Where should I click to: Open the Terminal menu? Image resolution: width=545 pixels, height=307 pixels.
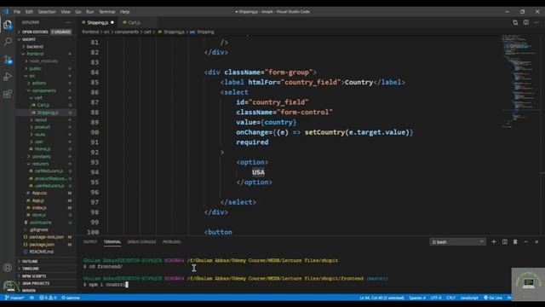click(107, 11)
